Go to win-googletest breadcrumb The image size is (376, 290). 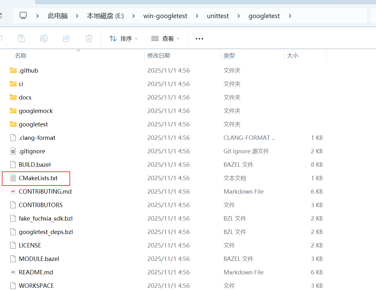[x=165, y=16]
